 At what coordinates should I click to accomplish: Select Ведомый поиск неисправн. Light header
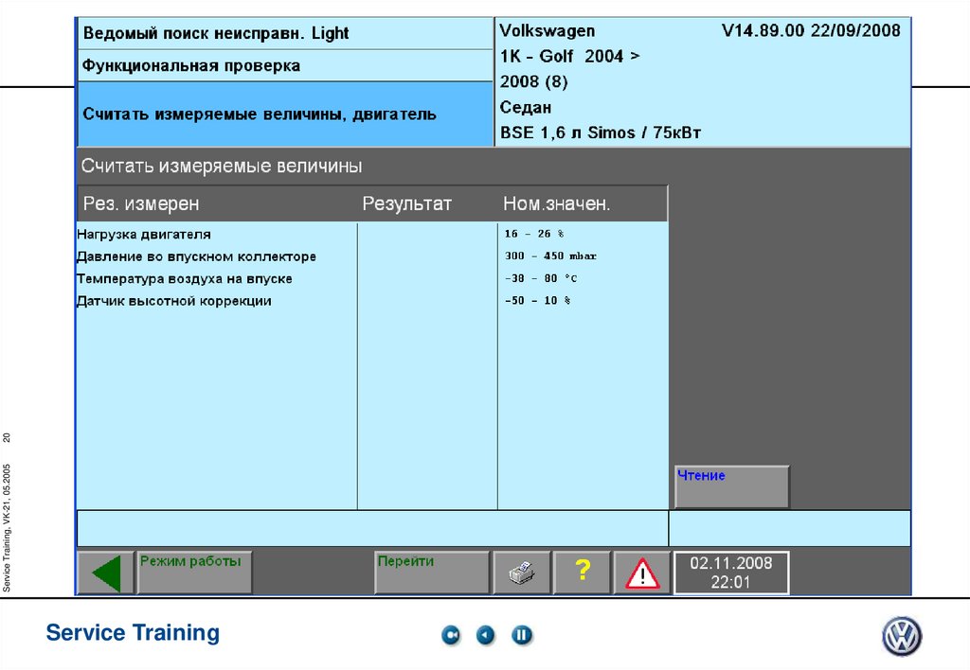[x=284, y=33]
